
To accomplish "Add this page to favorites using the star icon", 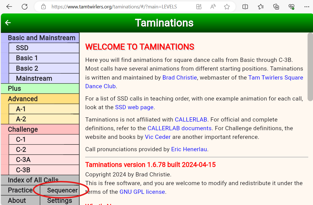I will [x=227, y=7].
